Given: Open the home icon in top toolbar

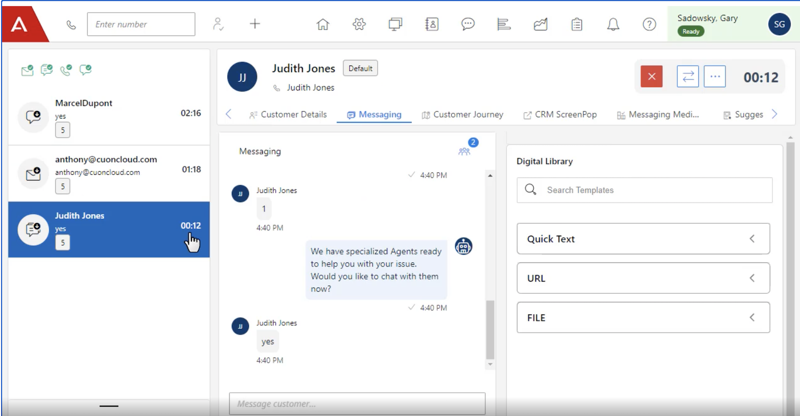Looking at the screenshot, I should pyautogui.click(x=323, y=24).
